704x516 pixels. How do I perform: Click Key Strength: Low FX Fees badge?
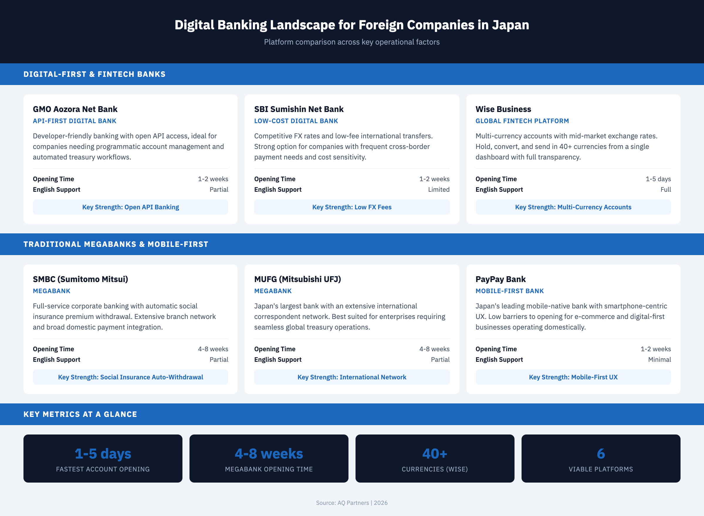(352, 207)
